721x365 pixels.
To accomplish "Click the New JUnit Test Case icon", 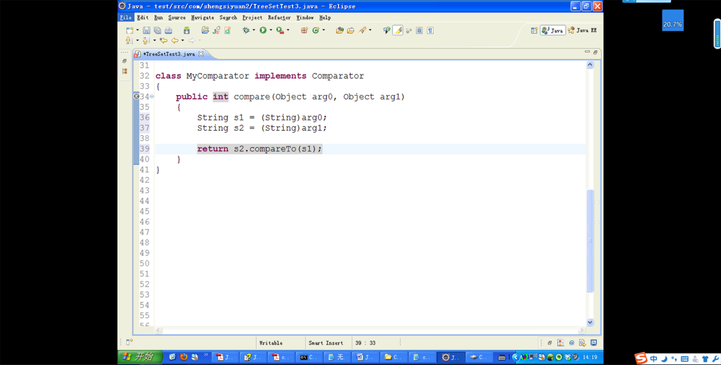I will click(216, 30).
